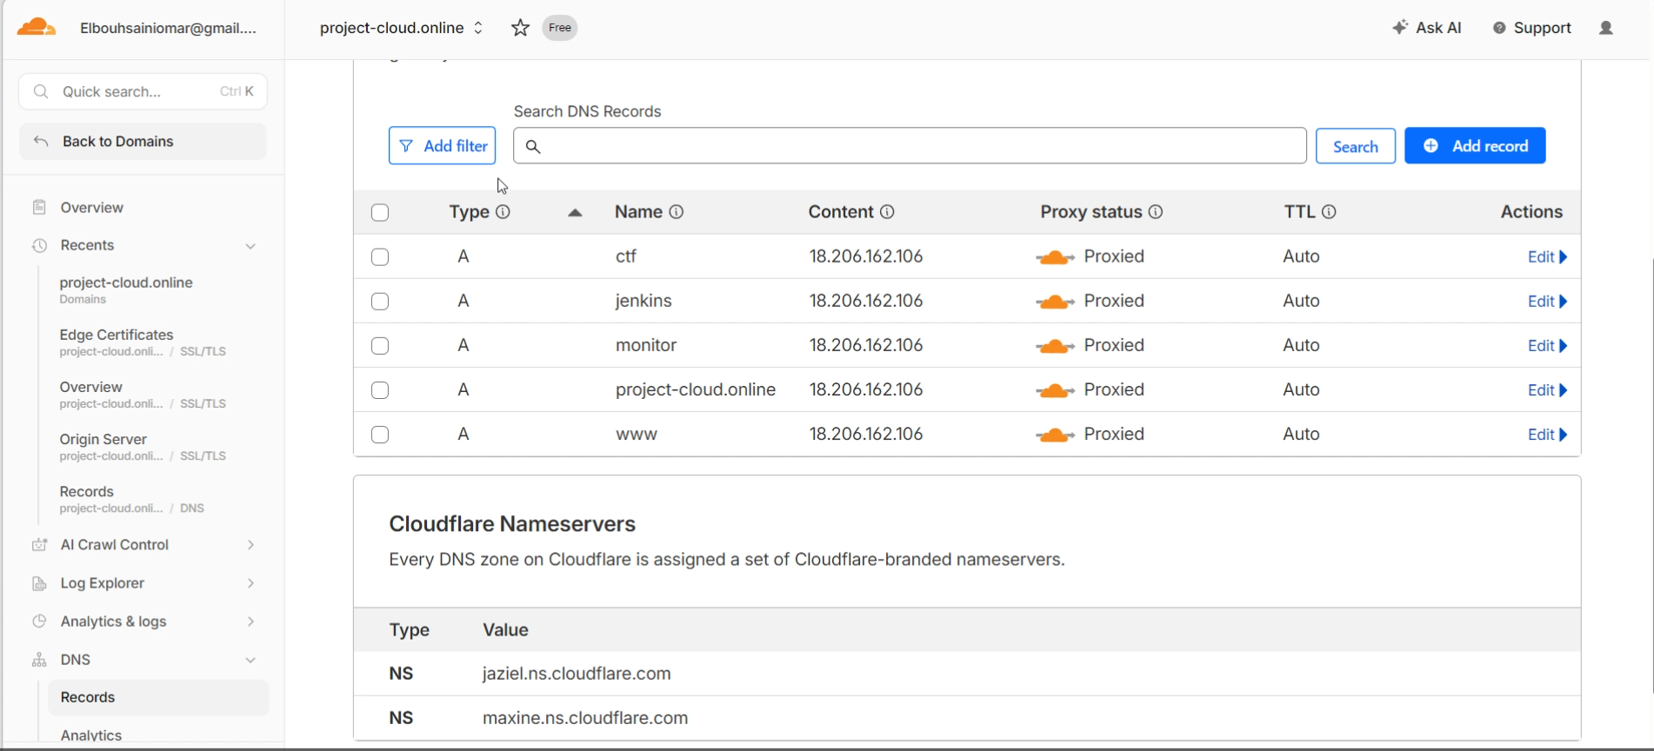Click the Ask AI sparkle icon
The width and height of the screenshot is (1654, 751).
pyautogui.click(x=1400, y=28)
